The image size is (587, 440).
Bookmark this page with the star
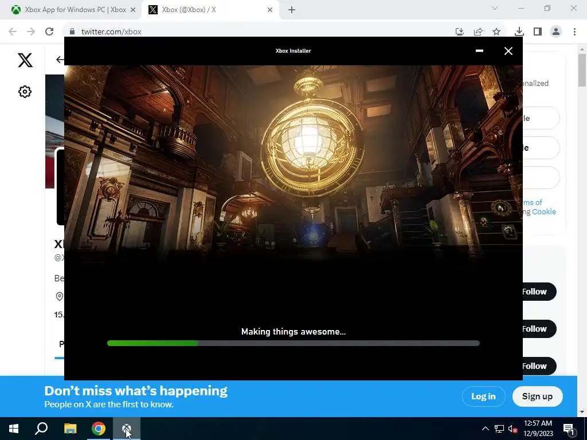[x=496, y=32]
